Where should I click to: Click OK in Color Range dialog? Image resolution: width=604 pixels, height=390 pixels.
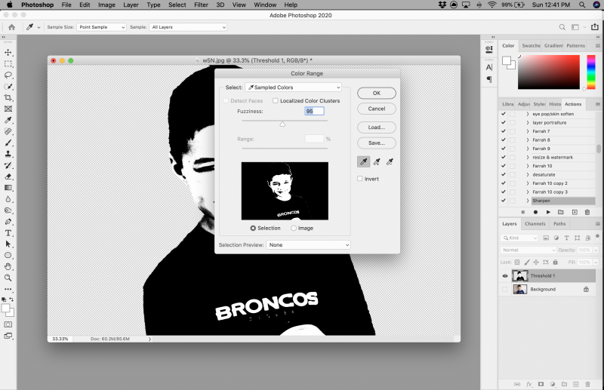point(377,94)
